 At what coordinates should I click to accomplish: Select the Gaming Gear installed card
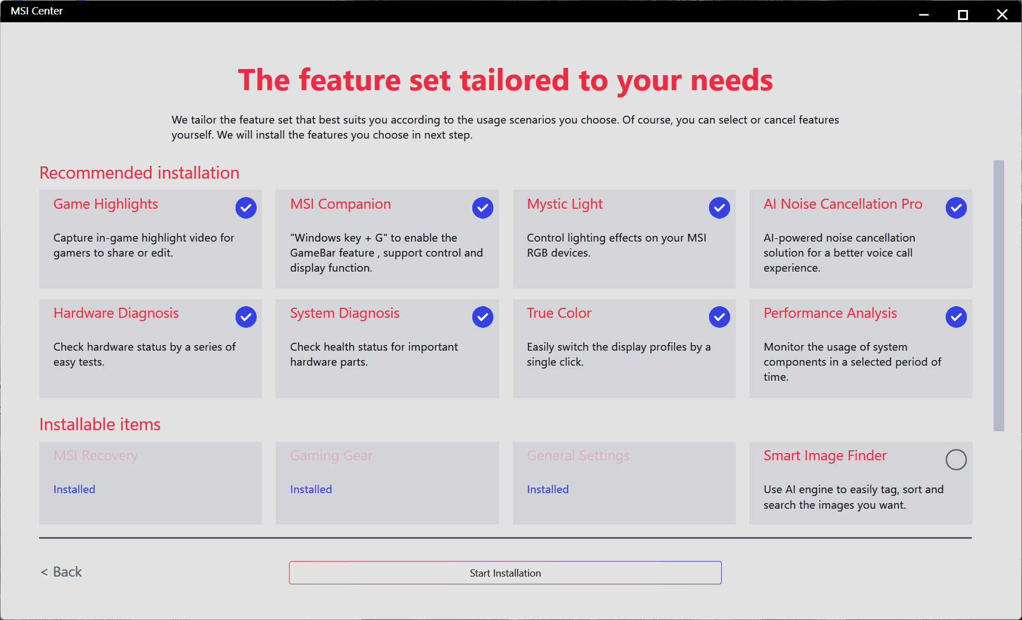point(387,483)
